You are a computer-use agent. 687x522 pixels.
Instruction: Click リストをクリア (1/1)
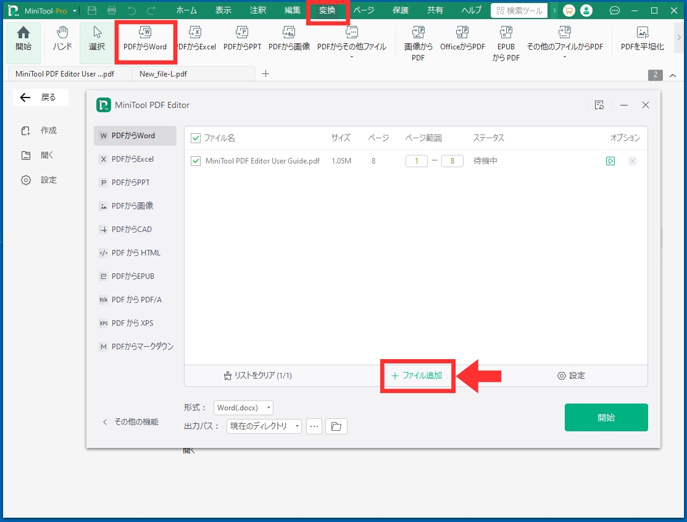257,376
